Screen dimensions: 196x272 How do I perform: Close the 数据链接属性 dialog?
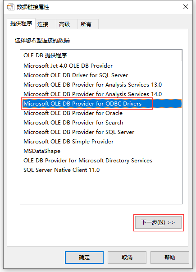point(186,7)
